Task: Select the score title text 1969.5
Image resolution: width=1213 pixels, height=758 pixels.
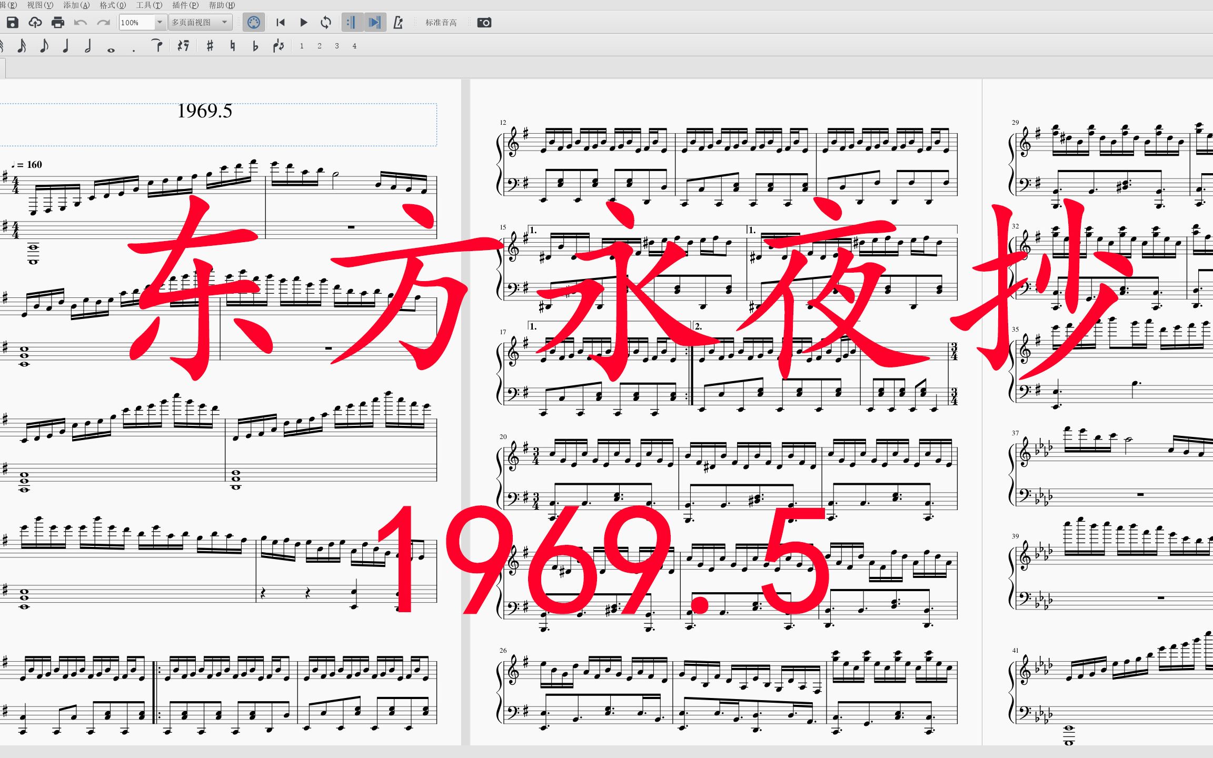Action: tap(204, 111)
